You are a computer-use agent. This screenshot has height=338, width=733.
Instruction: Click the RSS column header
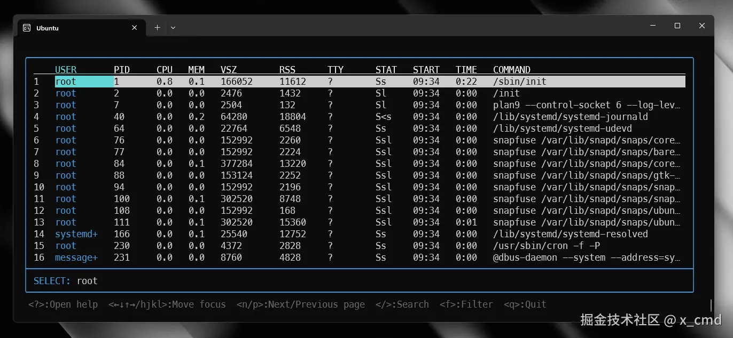click(x=287, y=70)
